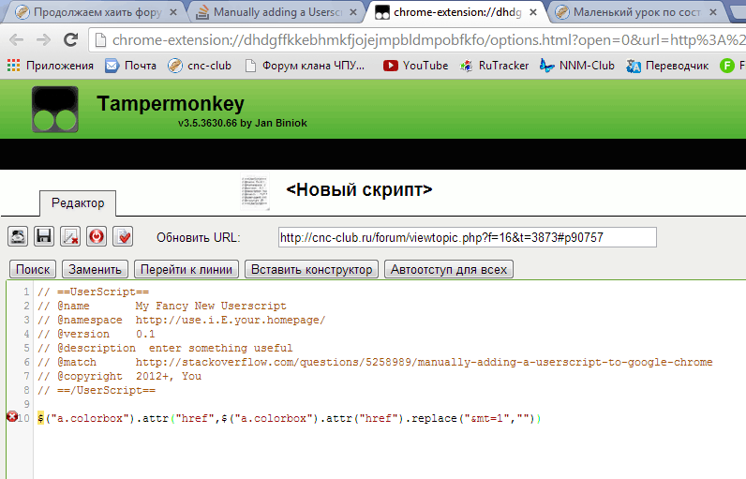Click the page icon in the address bar
Screen dimensions: 746x479
(100, 40)
